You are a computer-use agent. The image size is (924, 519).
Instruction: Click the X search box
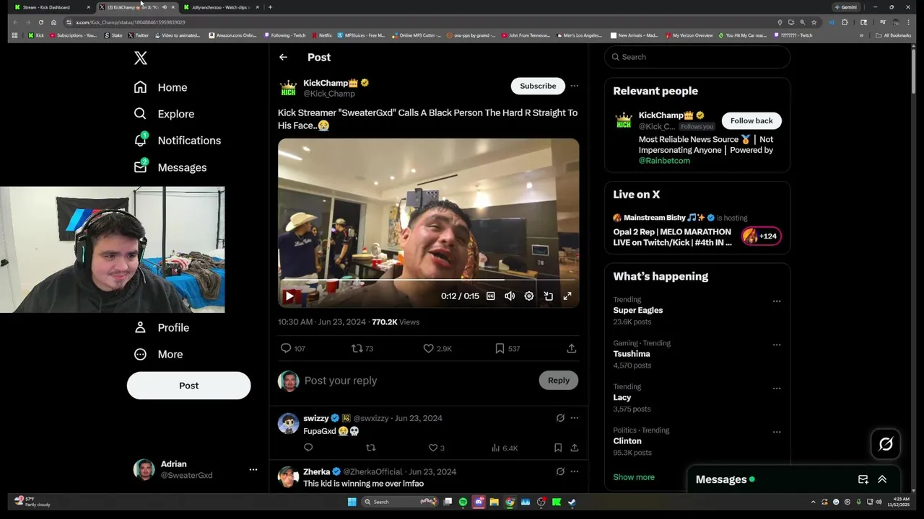[x=697, y=57]
